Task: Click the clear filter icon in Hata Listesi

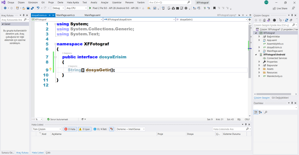Action: click(112, 129)
